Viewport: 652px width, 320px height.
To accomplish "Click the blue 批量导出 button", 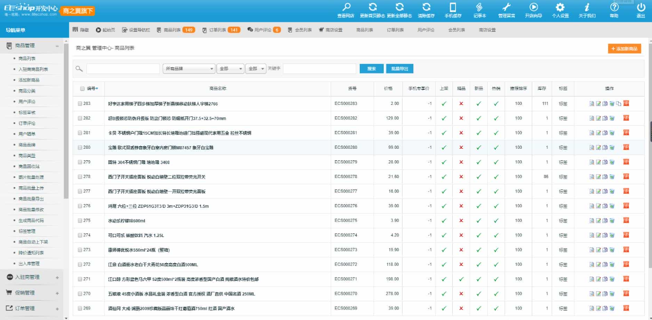I will (x=399, y=68).
